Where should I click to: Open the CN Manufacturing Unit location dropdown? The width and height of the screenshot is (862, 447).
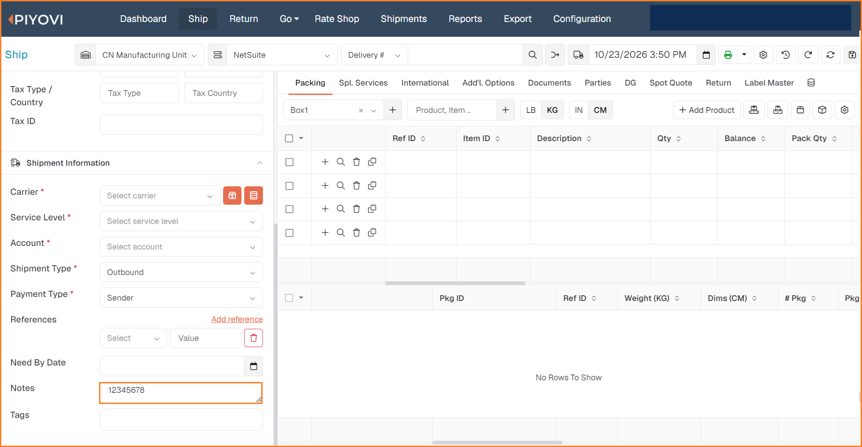point(150,55)
